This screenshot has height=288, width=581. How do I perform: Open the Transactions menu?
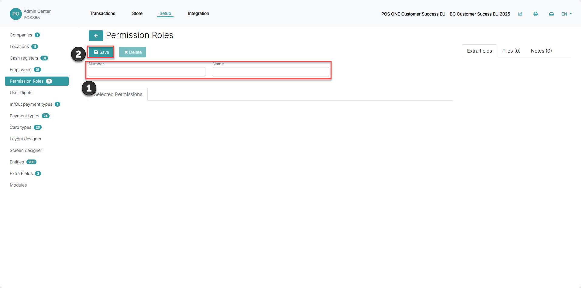tap(102, 13)
